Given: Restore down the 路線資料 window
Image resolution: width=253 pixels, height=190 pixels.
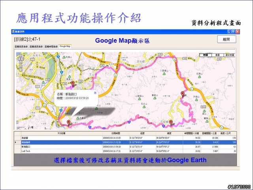Looking at the screenshot, I should click(x=233, y=32).
